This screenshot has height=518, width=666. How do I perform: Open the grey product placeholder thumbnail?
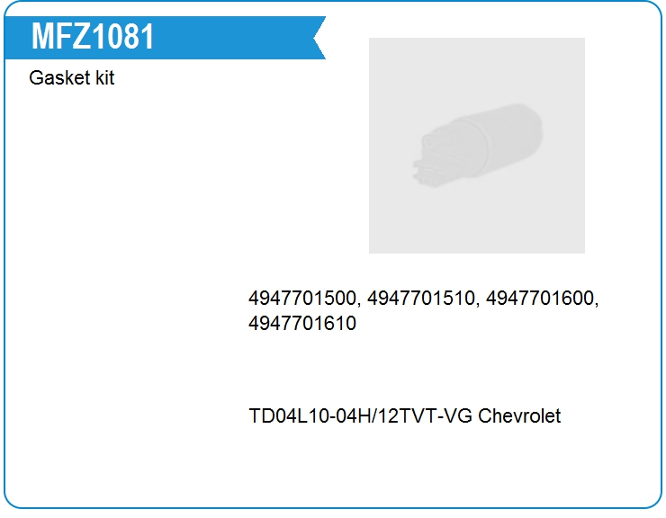click(477, 146)
